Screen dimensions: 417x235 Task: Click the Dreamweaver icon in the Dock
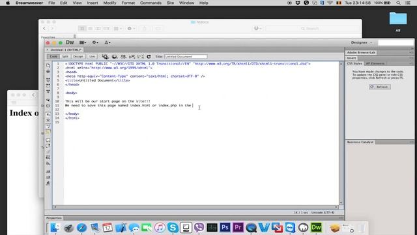coord(316,228)
